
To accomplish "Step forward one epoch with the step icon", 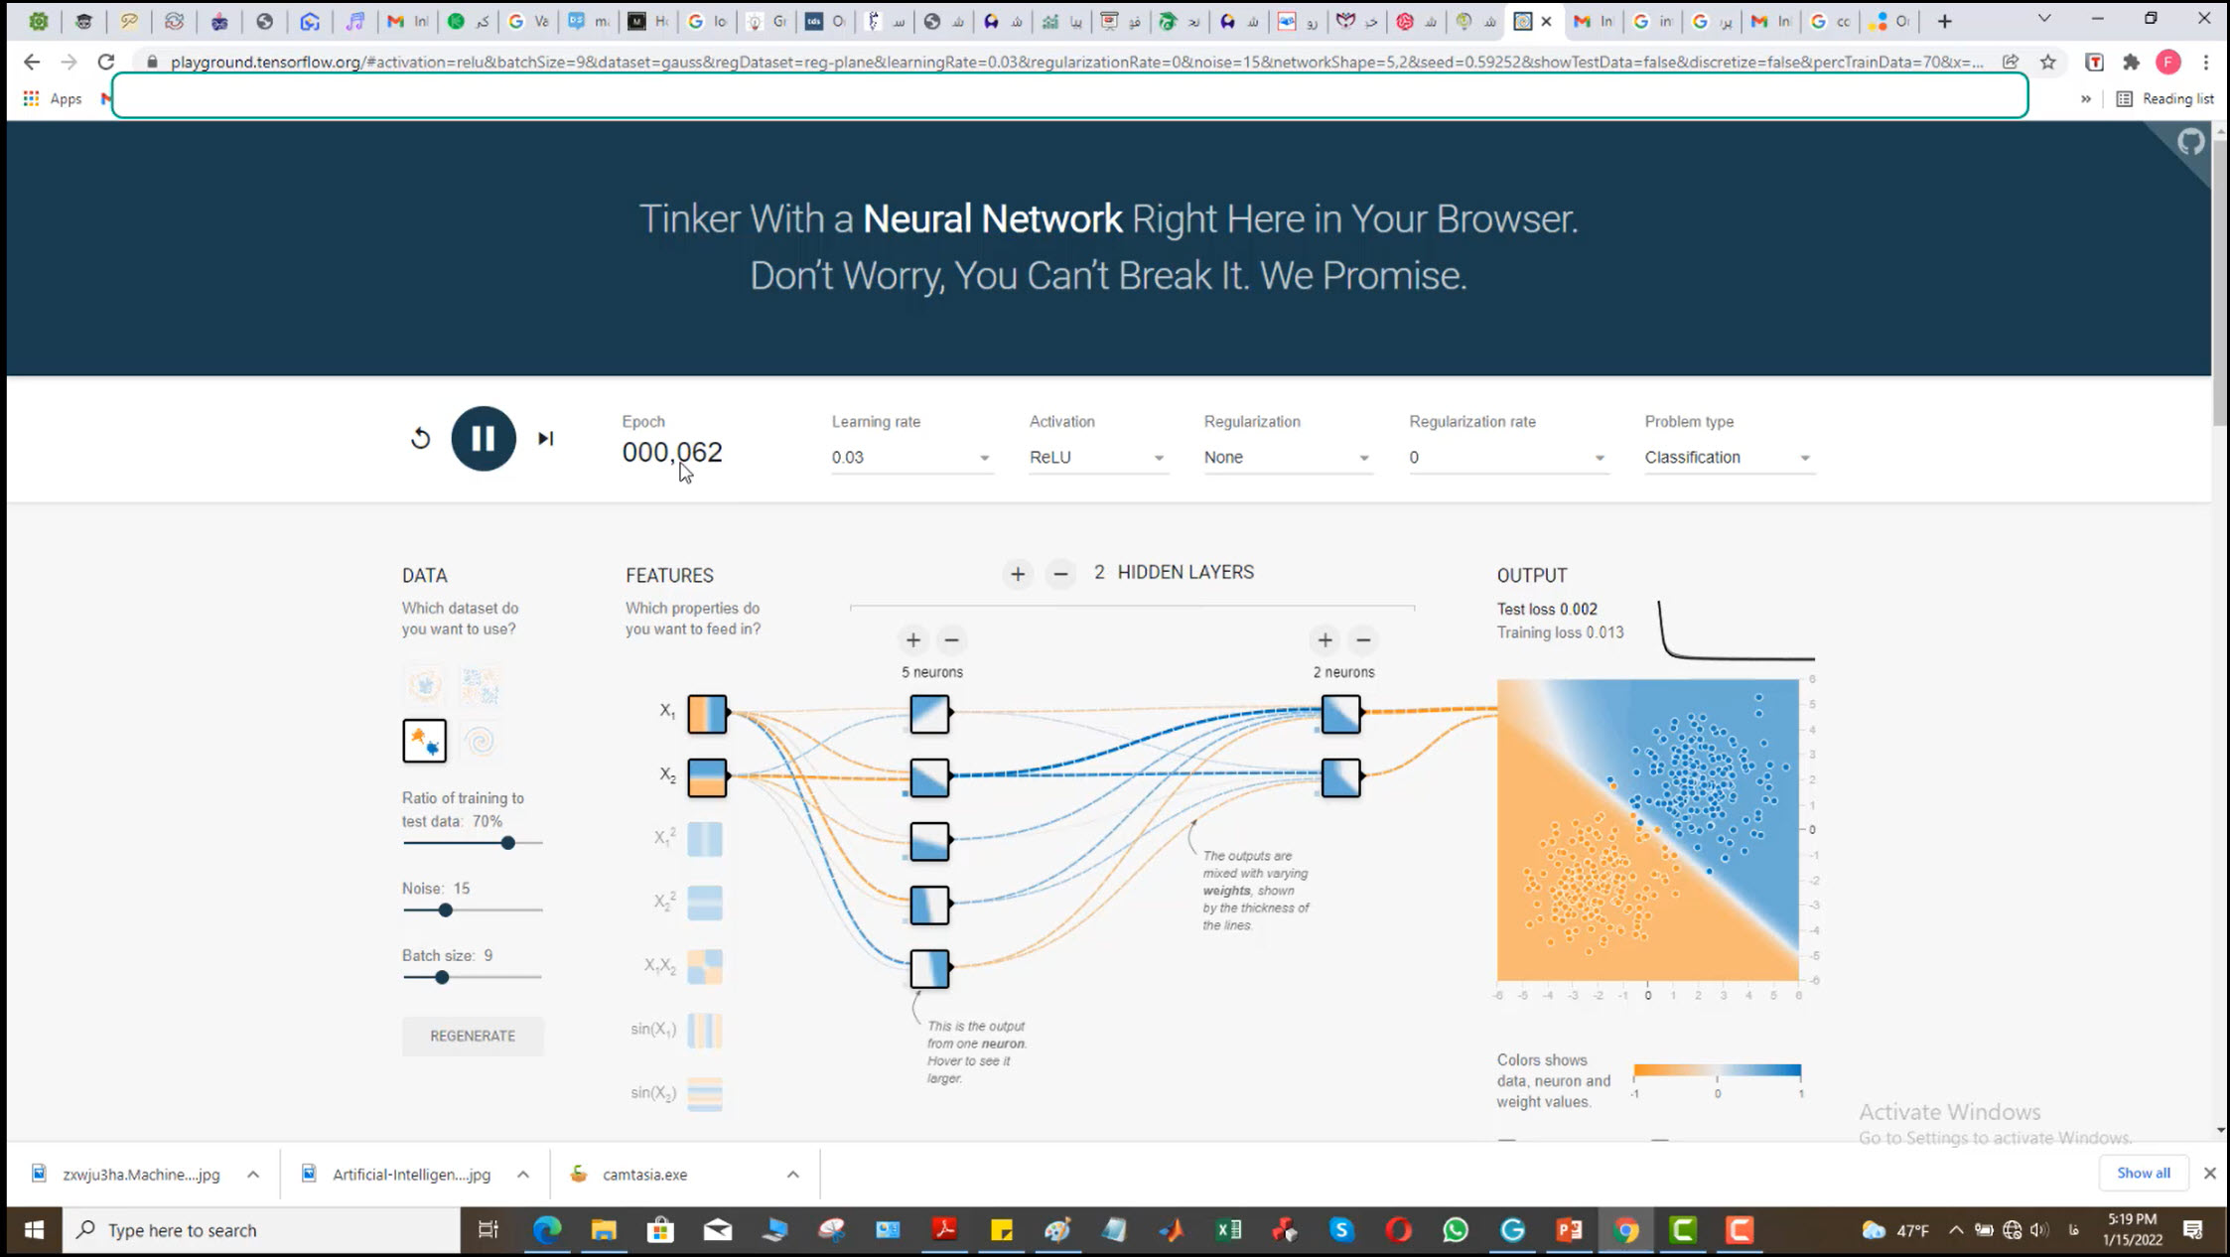I will tap(545, 438).
